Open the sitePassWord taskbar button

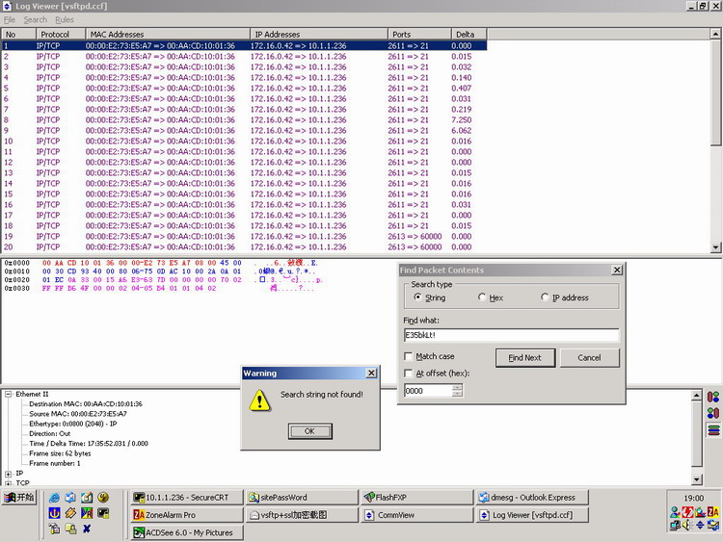[x=302, y=498]
